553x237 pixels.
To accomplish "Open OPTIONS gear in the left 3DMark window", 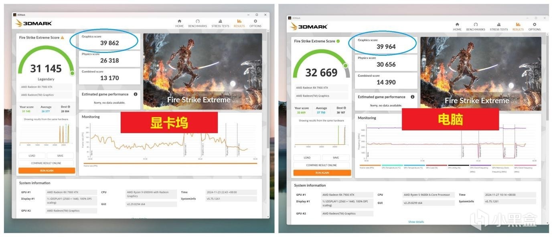I will [255, 23].
